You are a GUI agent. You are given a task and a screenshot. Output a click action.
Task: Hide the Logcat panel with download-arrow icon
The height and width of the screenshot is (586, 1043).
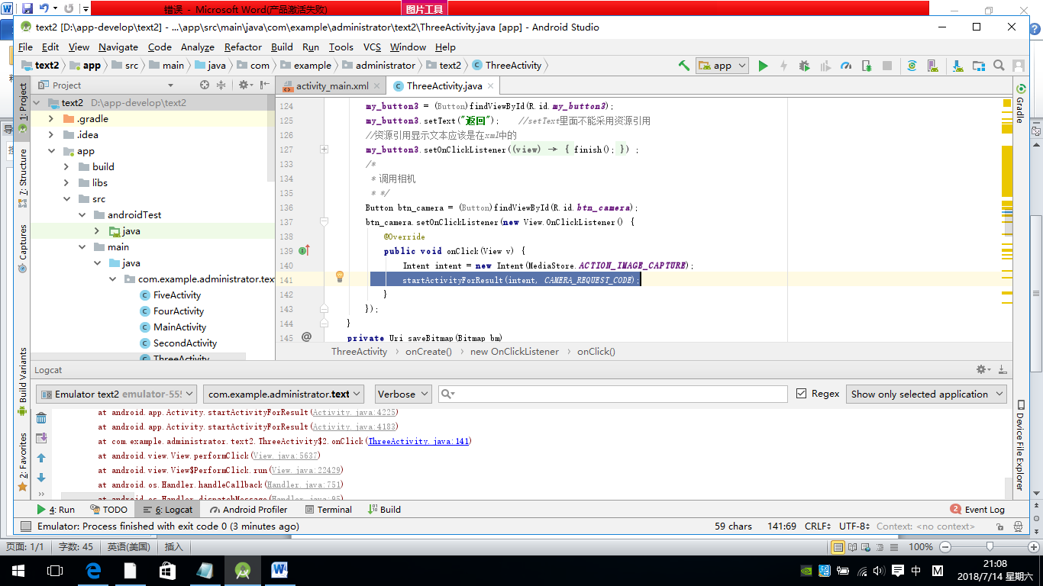click(x=1002, y=369)
